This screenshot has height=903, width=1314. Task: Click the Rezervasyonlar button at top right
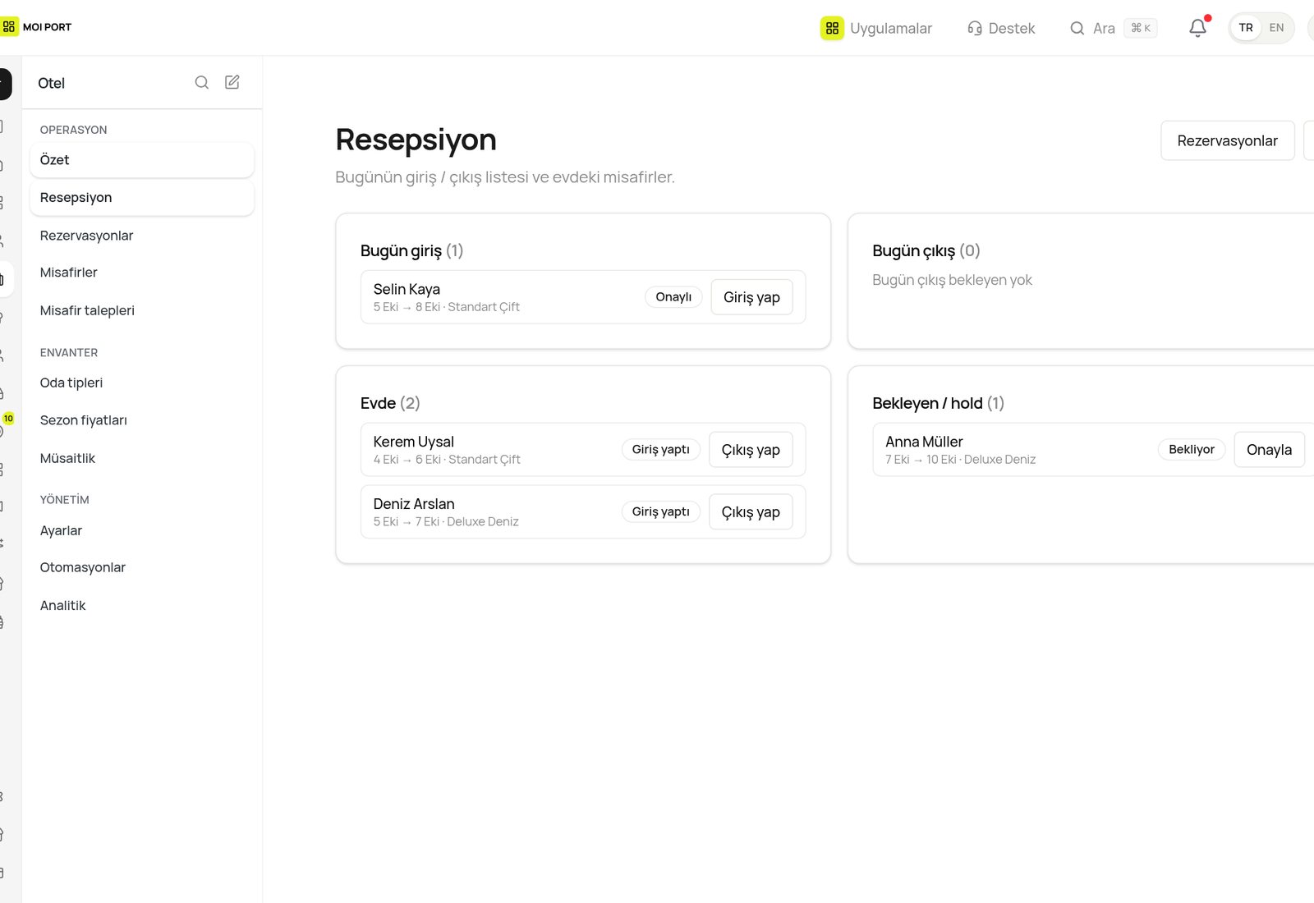1227,140
